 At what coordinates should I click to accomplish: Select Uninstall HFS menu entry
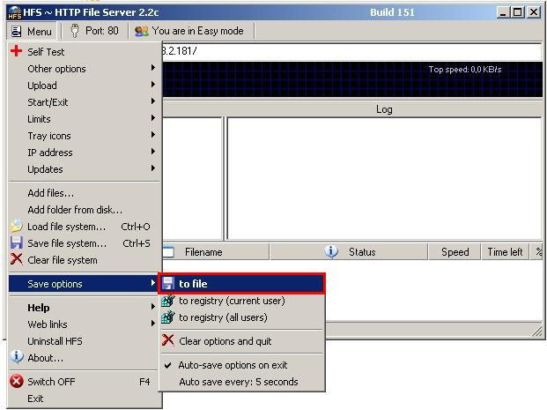pyautogui.click(x=85, y=341)
